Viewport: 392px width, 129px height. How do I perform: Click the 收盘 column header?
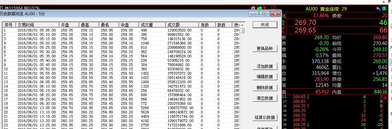[129, 25]
